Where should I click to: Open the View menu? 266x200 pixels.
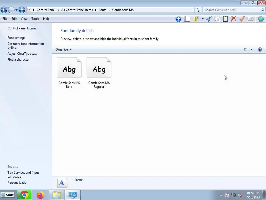24,19
